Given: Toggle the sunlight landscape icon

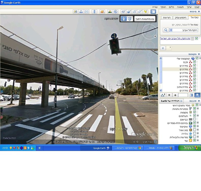Looking at the screenshot, I should [110, 12].
